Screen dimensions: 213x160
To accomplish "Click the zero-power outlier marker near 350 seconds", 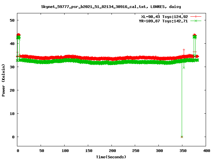I will point(182,137).
